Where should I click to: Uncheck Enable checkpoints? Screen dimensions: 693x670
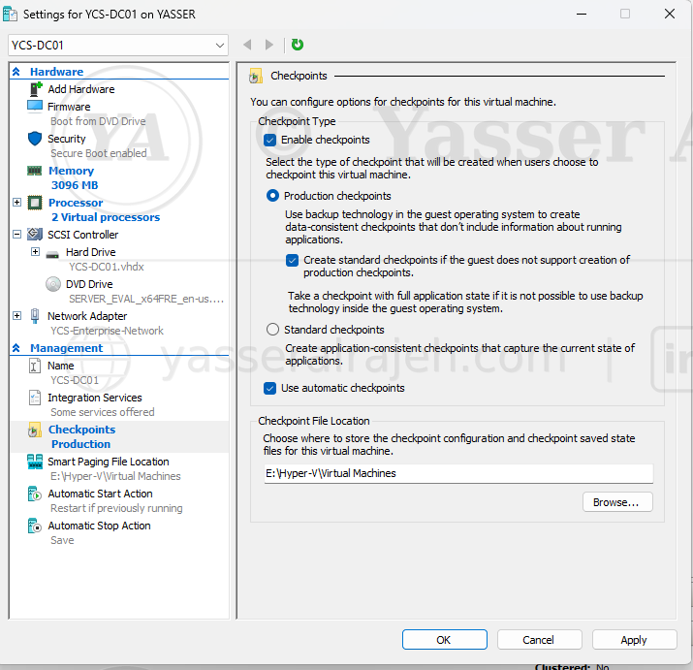(269, 141)
